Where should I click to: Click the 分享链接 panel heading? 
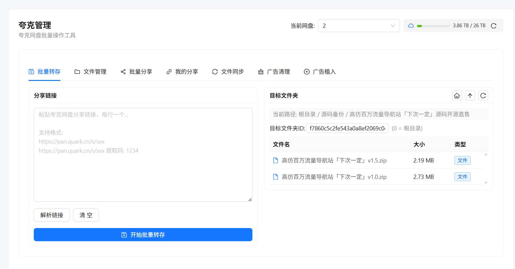45,95
